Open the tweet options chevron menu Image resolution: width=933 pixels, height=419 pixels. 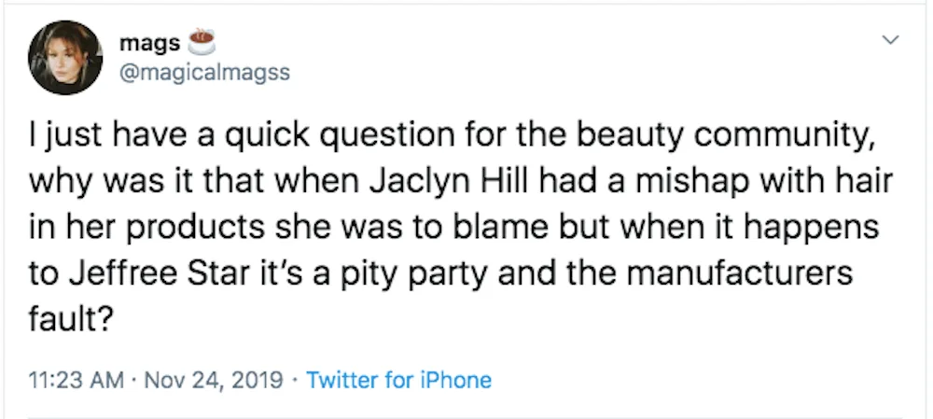[891, 40]
